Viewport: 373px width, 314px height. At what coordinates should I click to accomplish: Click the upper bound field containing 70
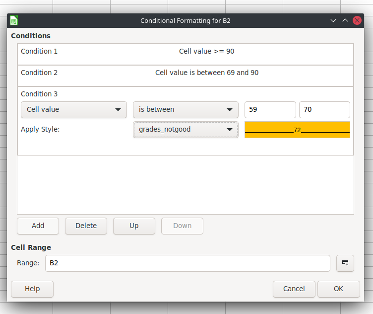point(324,110)
